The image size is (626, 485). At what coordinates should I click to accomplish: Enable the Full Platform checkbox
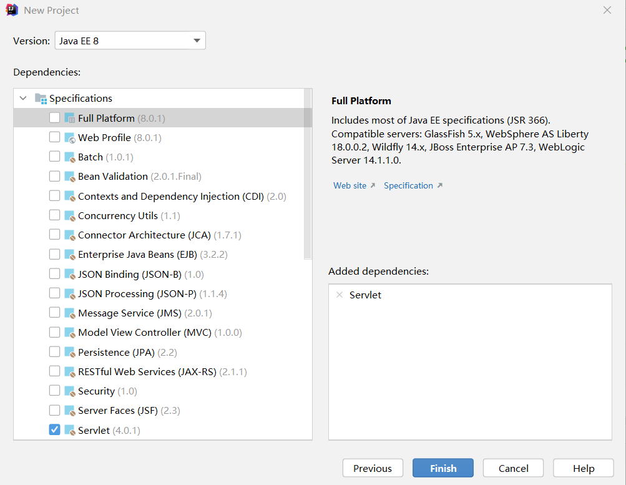point(55,118)
